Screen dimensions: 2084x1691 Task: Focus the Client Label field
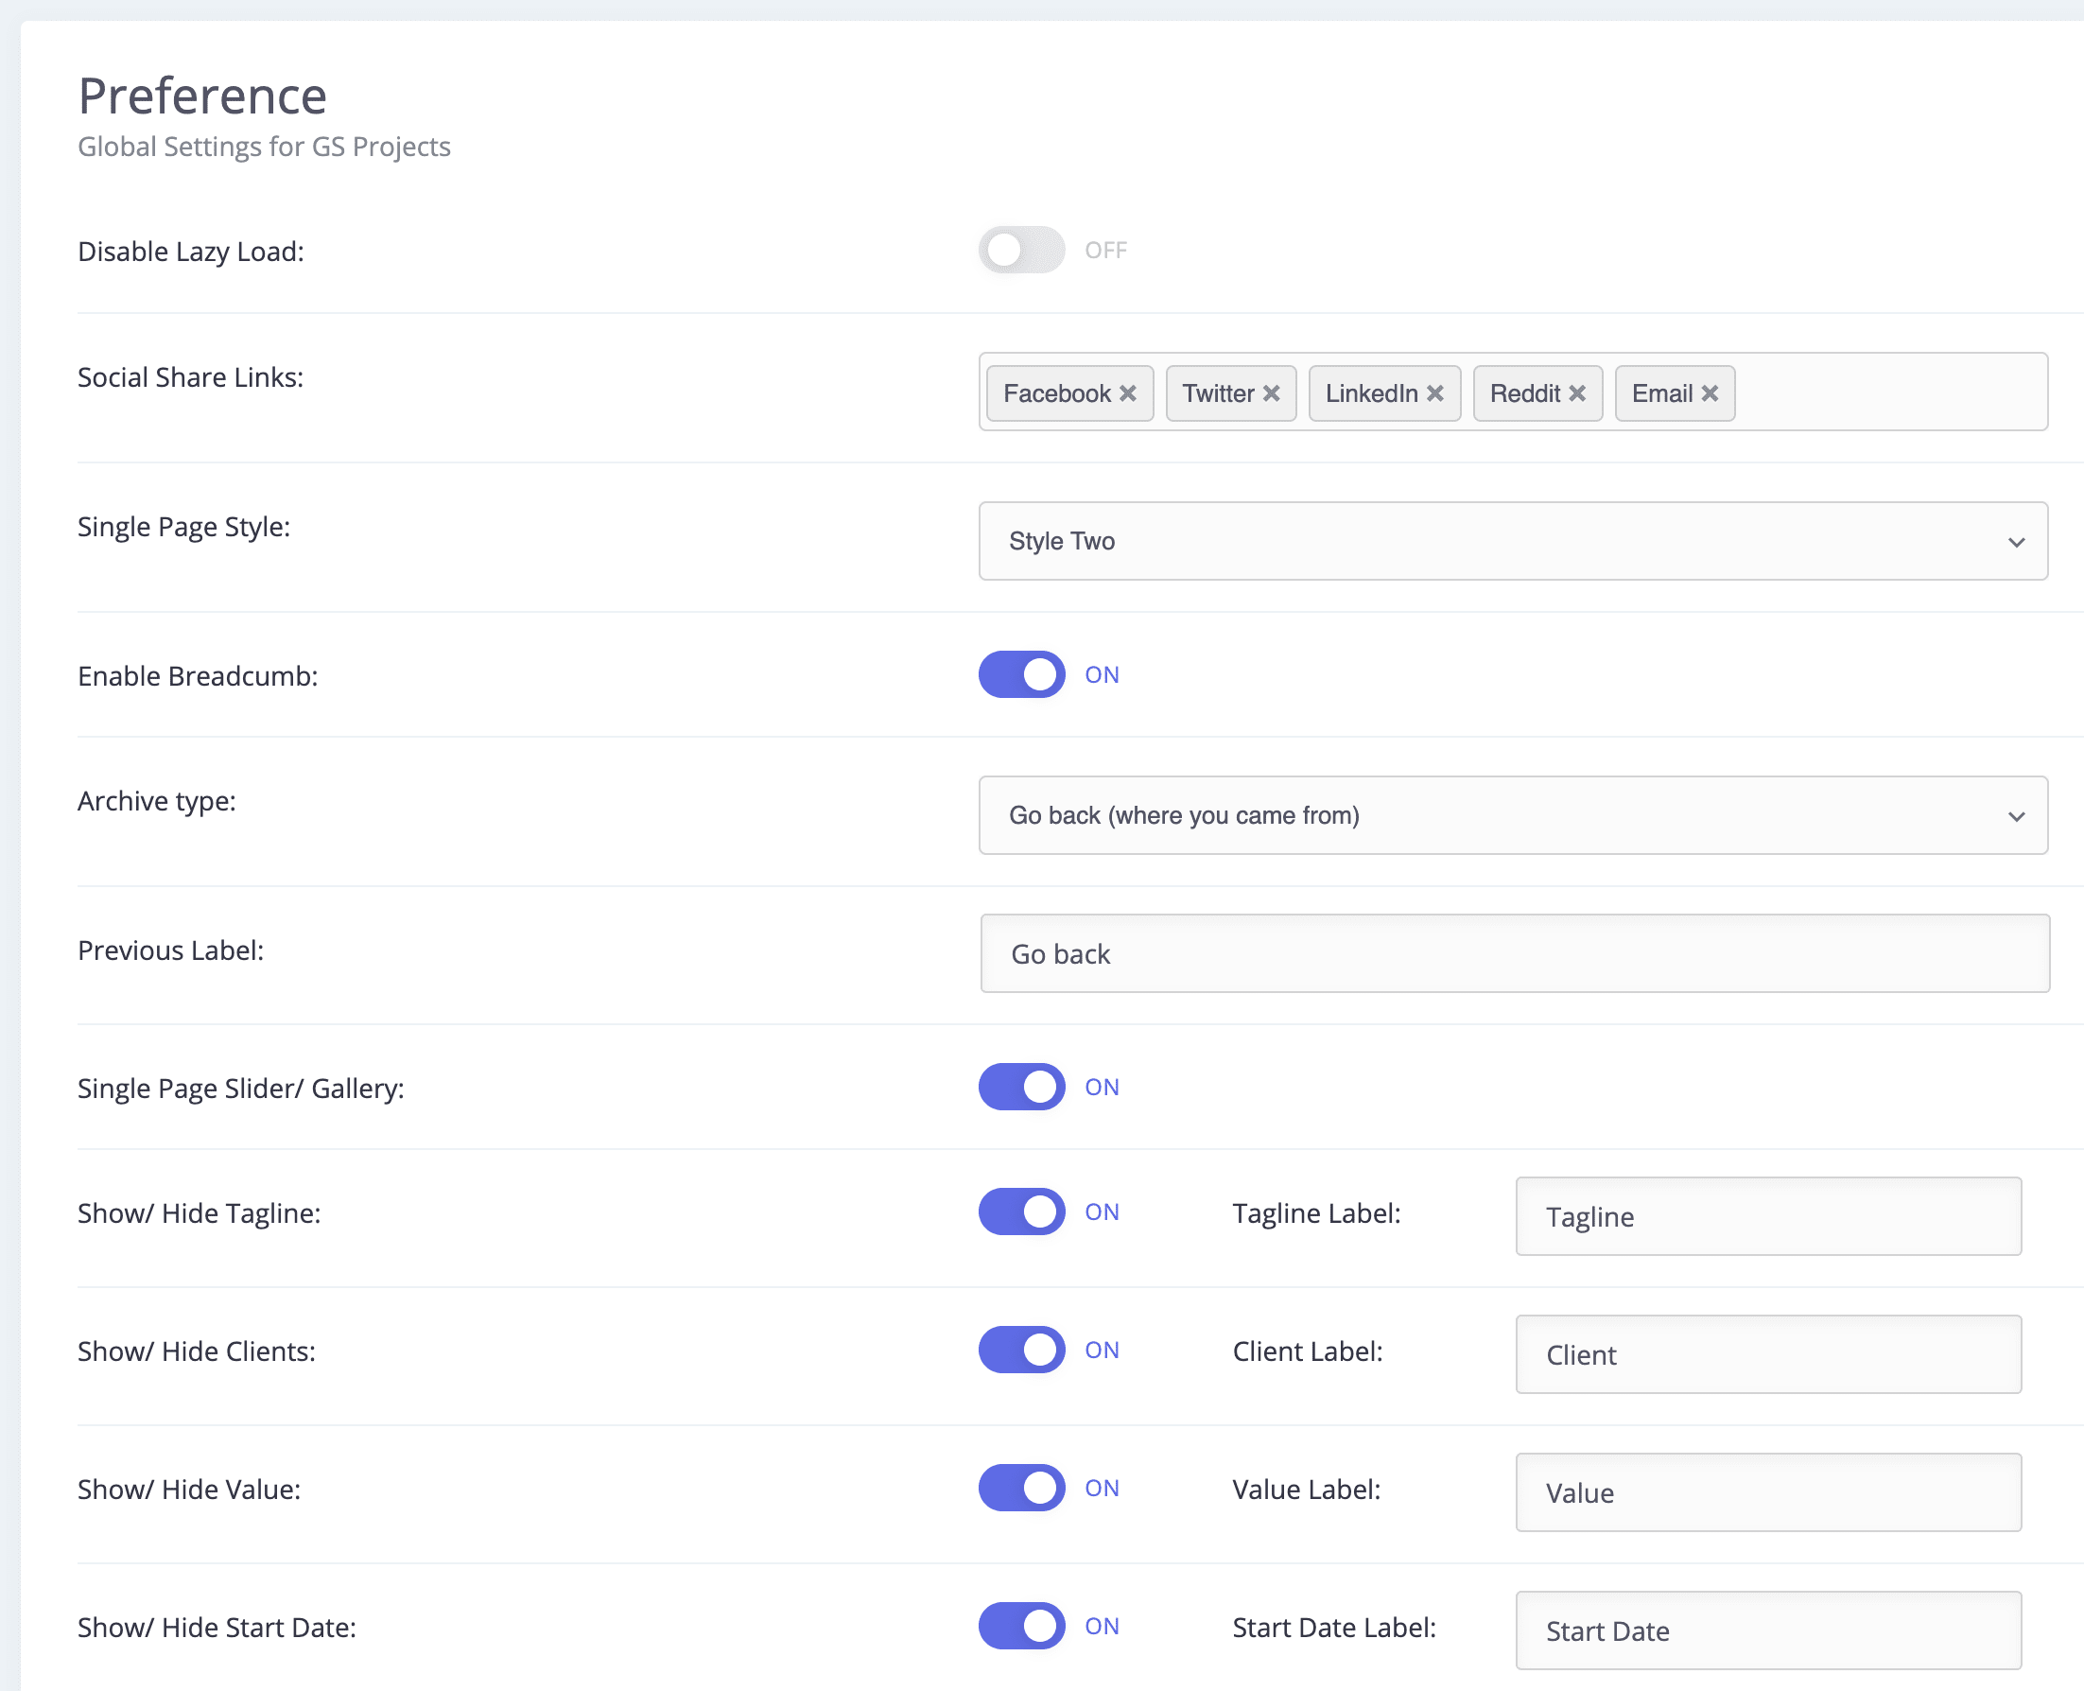point(1767,1355)
